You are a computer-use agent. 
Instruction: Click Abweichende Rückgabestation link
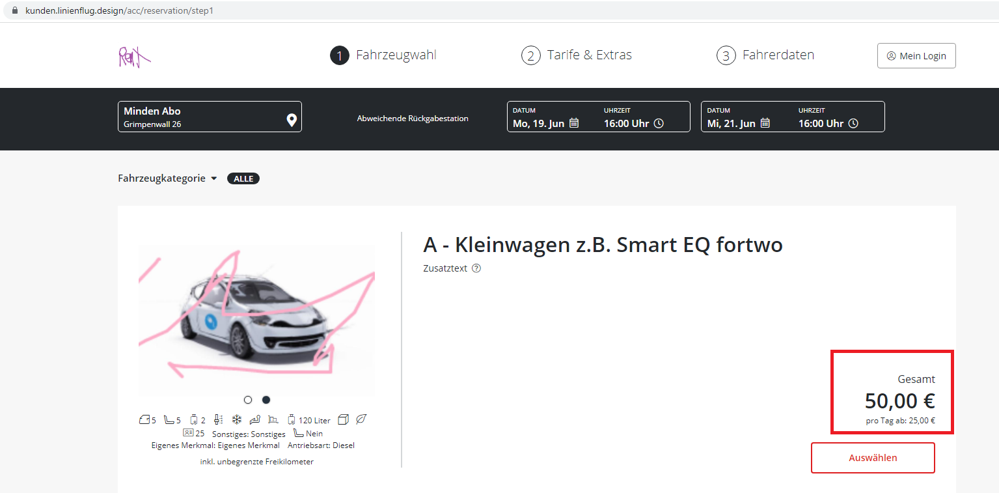click(x=413, y=119)
